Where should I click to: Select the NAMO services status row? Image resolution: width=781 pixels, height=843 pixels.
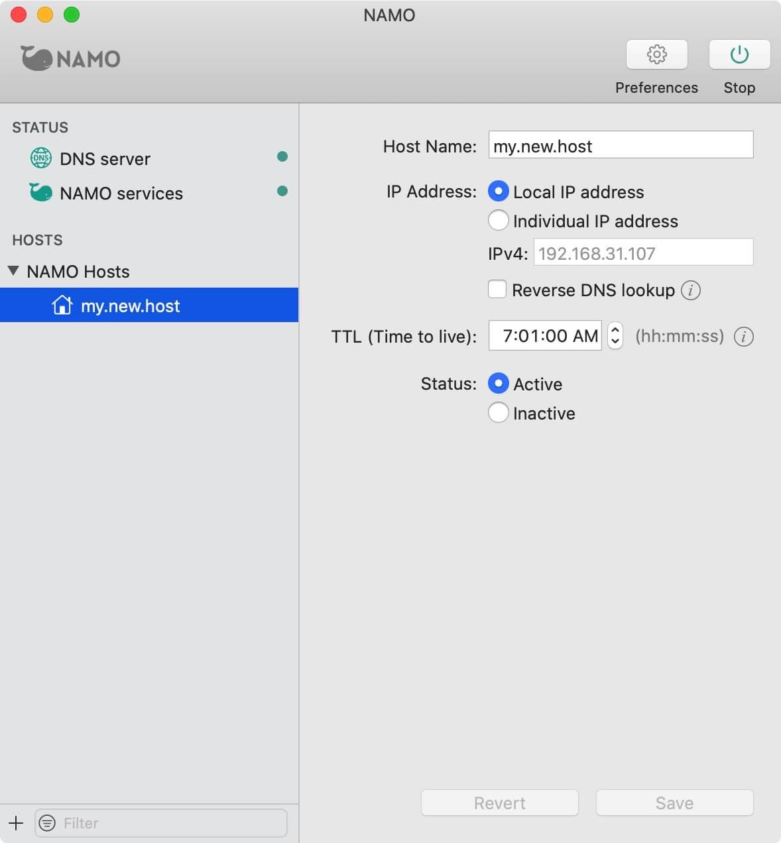[x=149, y=193]
